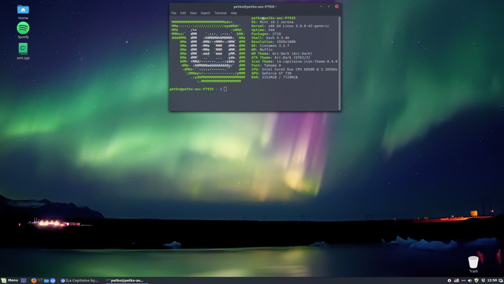Screen dimensions: 504x284
Task: Select the sort.cpp file on desktop
Action: point(23,51)
